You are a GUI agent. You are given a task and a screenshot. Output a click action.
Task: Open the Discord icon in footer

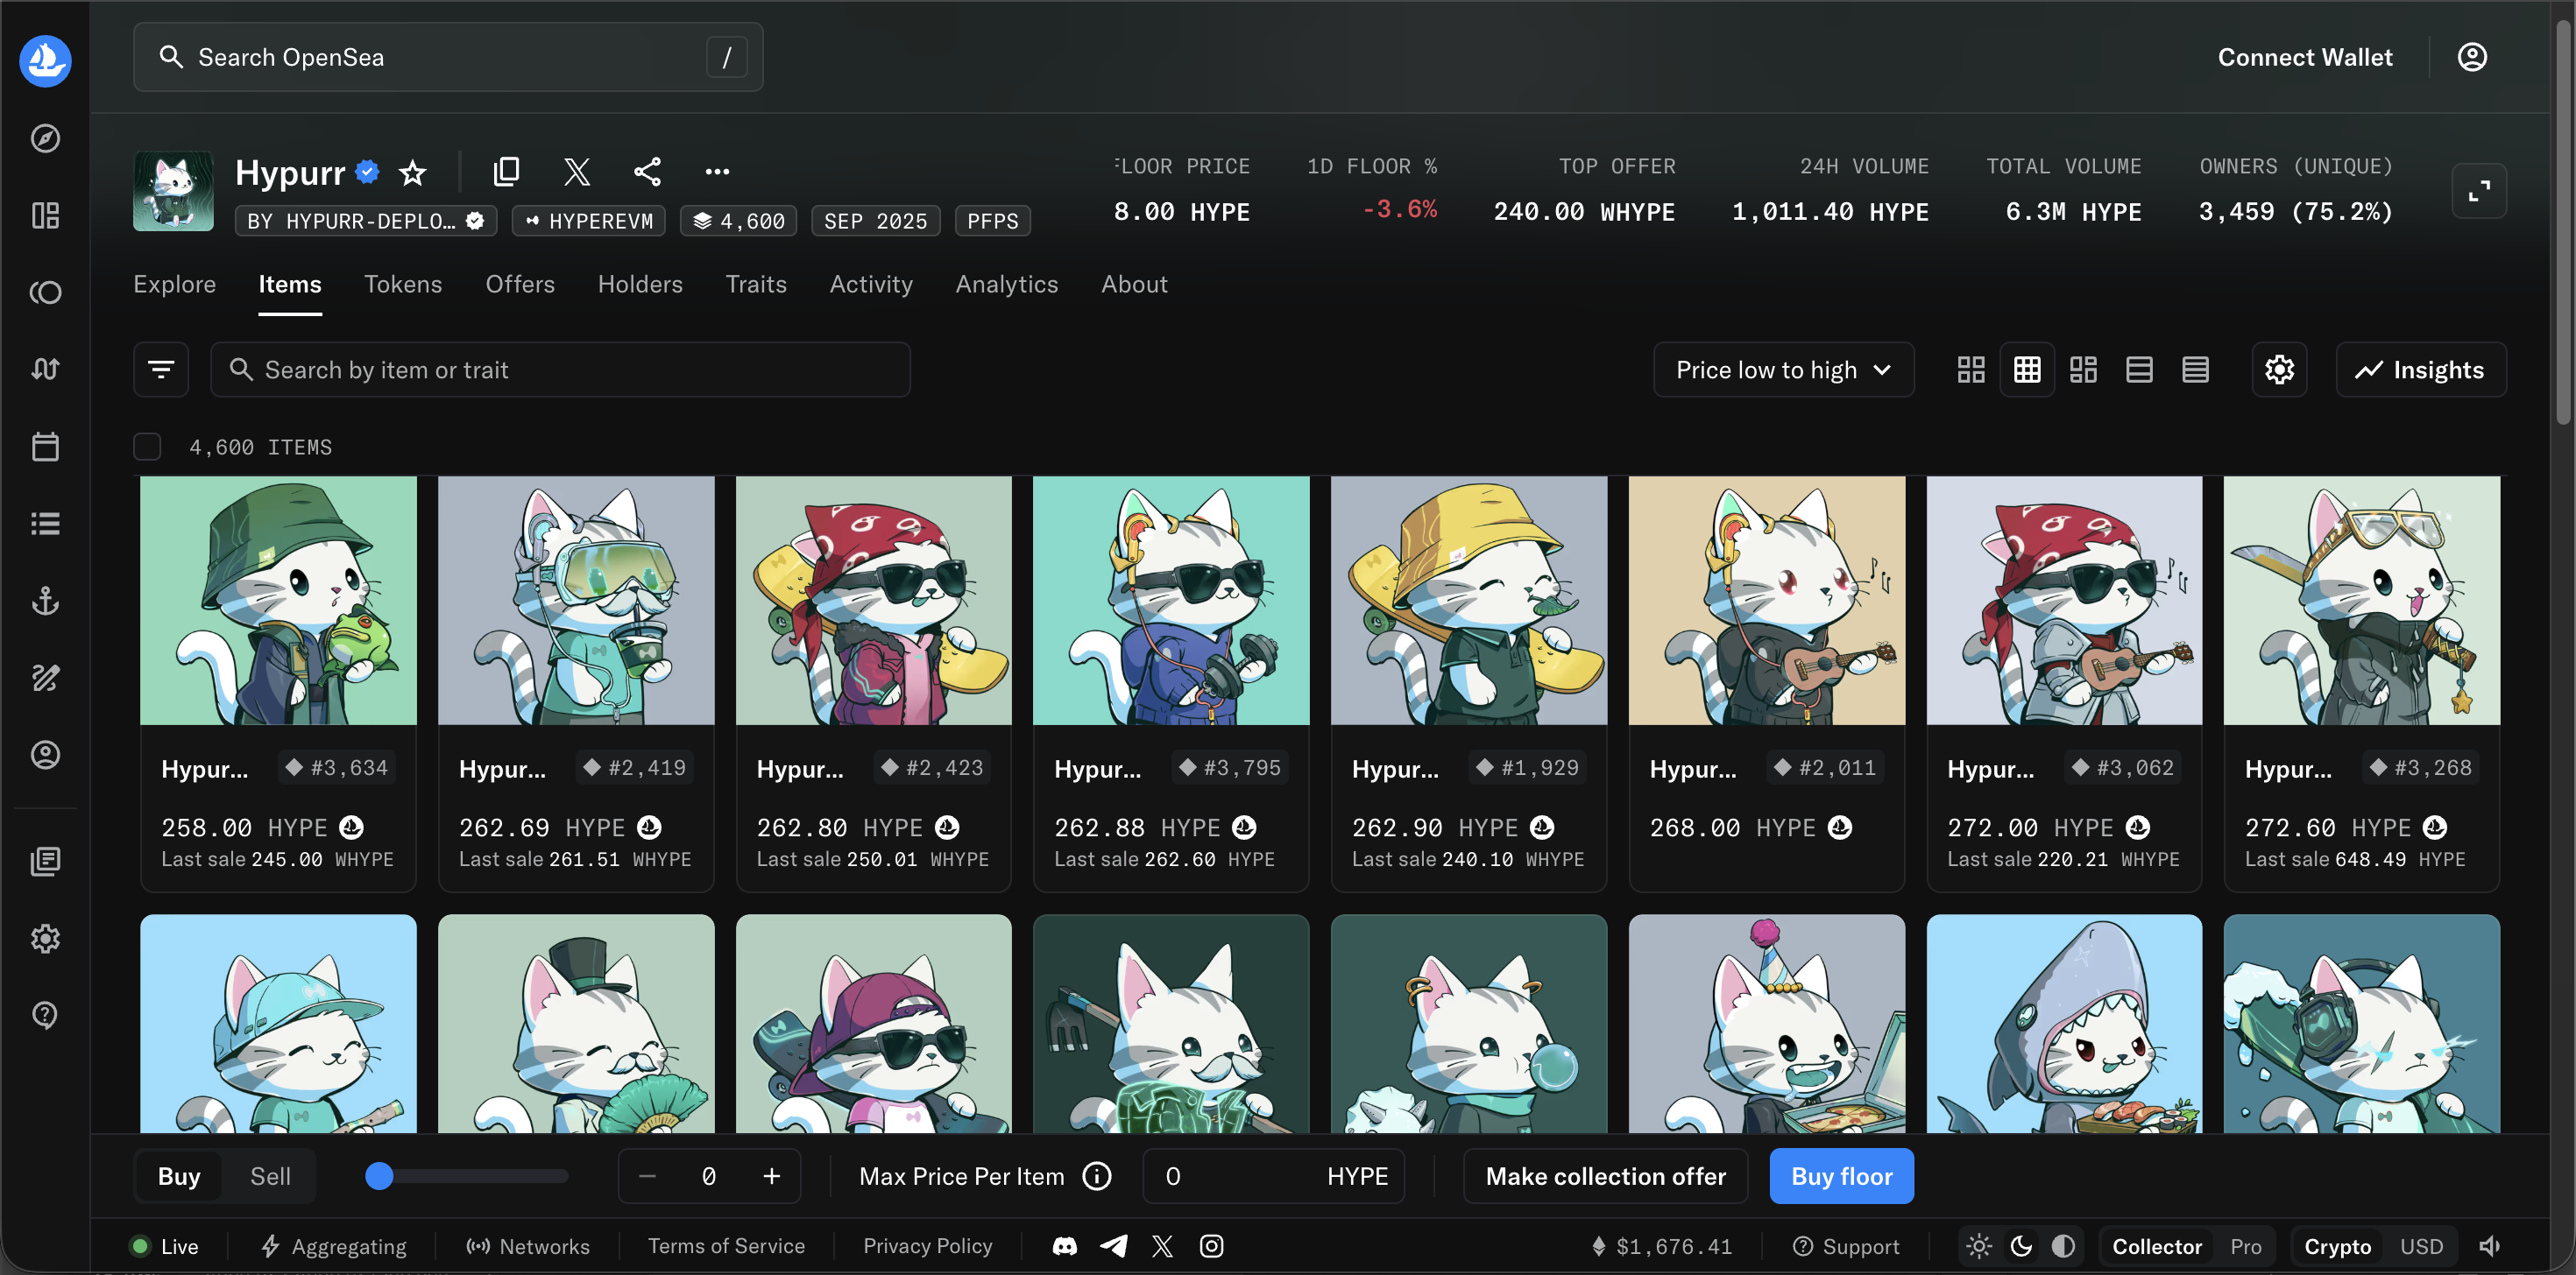coord(1065,1246)
